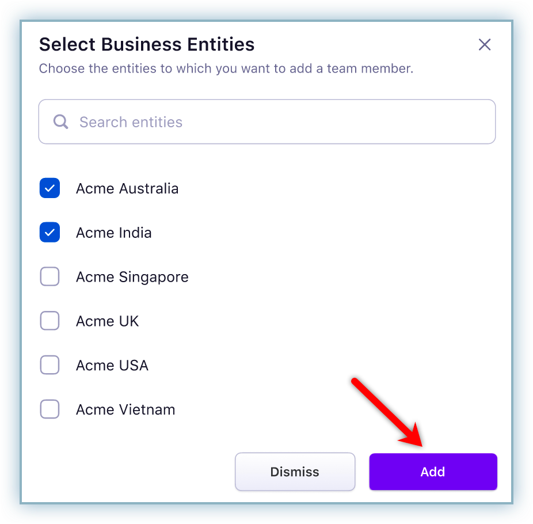Click the Acme Australia entity label

tap(127, 188)
